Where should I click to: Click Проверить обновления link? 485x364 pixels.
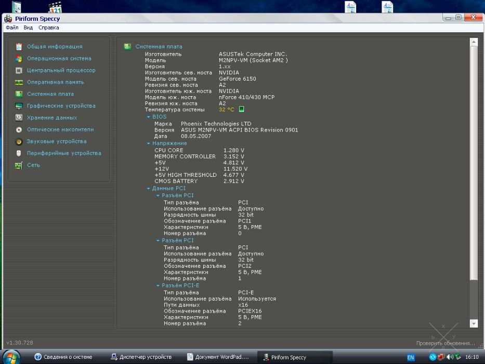point(445,343)
